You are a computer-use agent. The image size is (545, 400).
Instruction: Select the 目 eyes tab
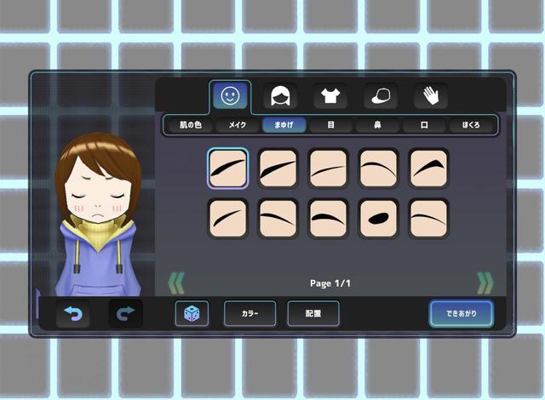coord(331,124)
